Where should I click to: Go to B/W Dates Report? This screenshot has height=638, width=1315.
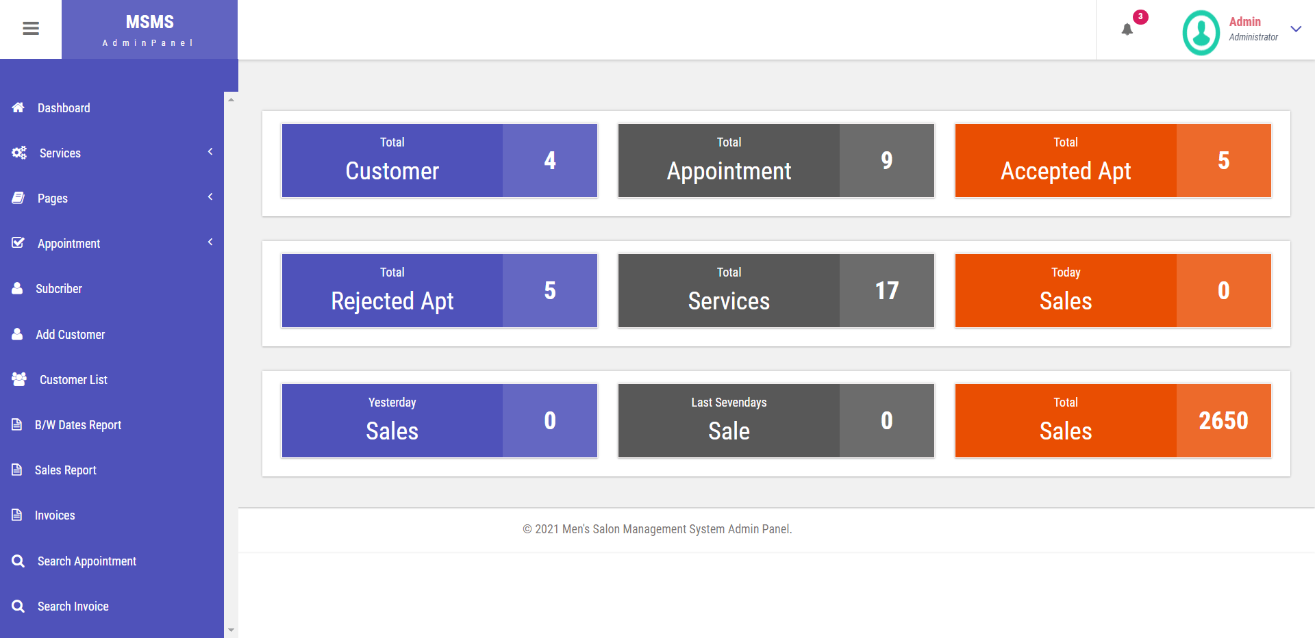(77, 425)
